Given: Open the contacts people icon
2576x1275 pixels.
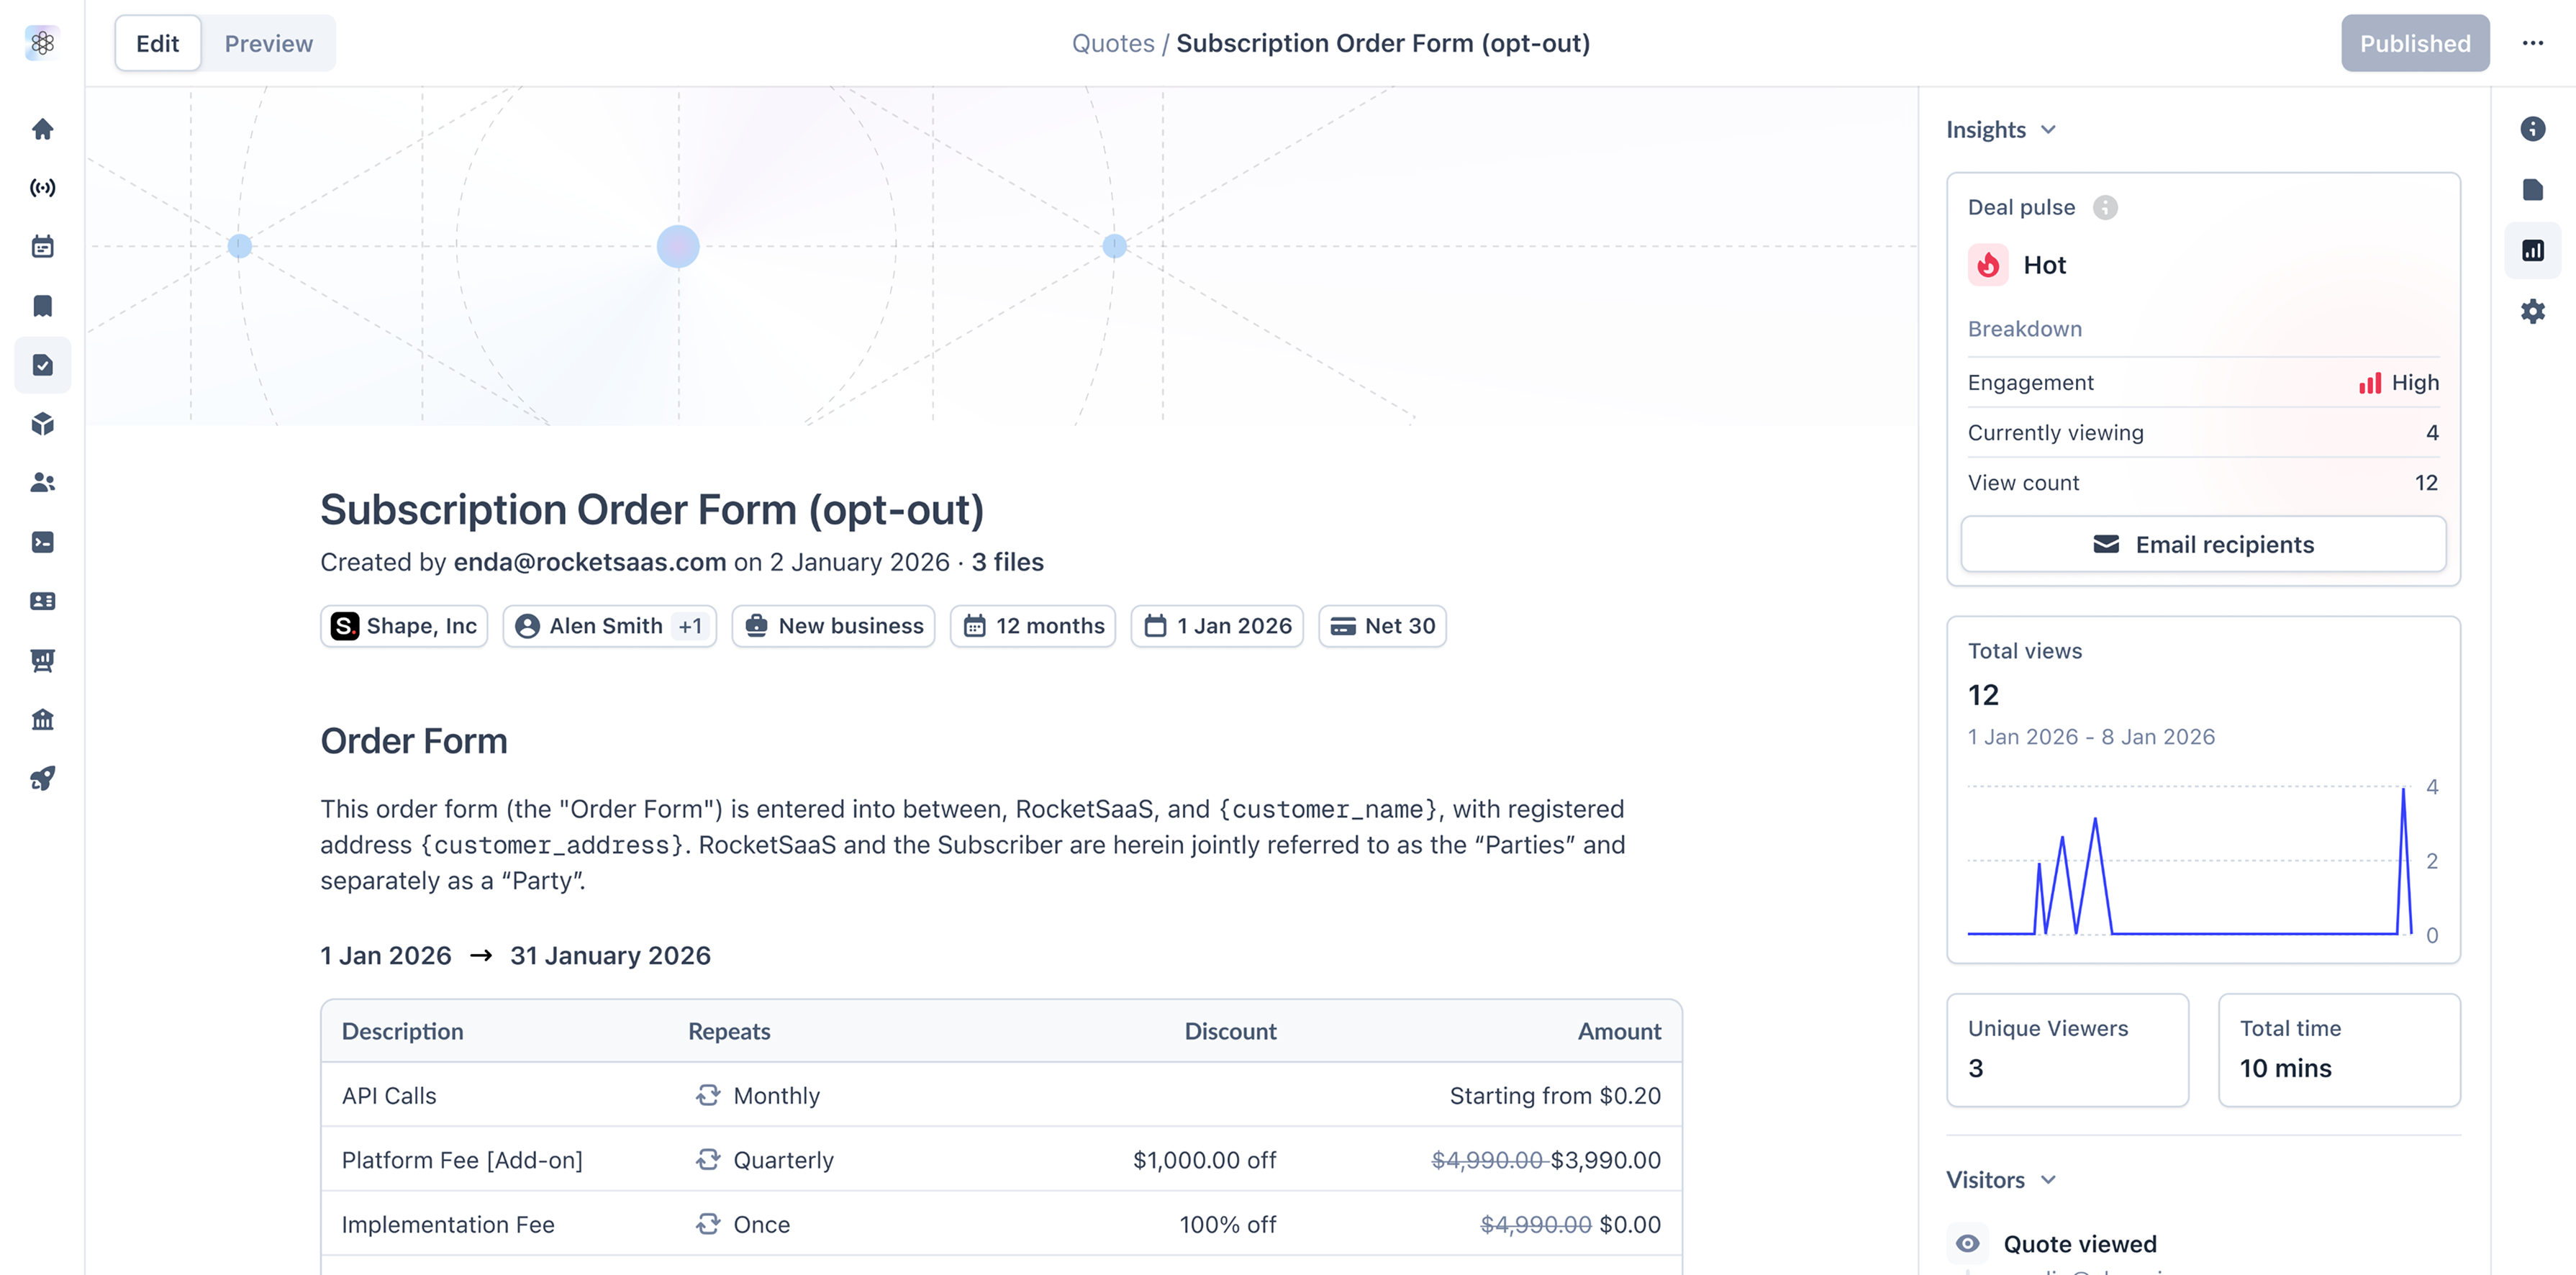Looking at the screenshot, I should tap(42, 483).
